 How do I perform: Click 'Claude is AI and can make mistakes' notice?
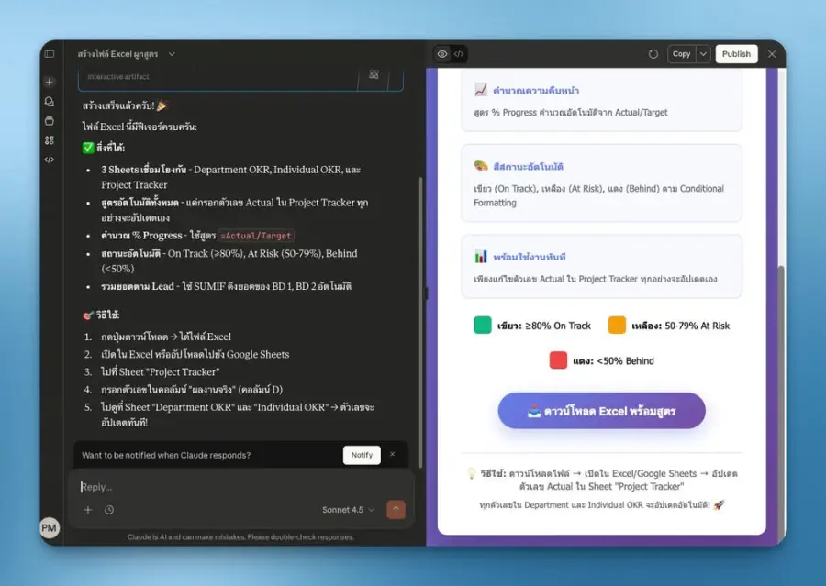pos(240,537)
